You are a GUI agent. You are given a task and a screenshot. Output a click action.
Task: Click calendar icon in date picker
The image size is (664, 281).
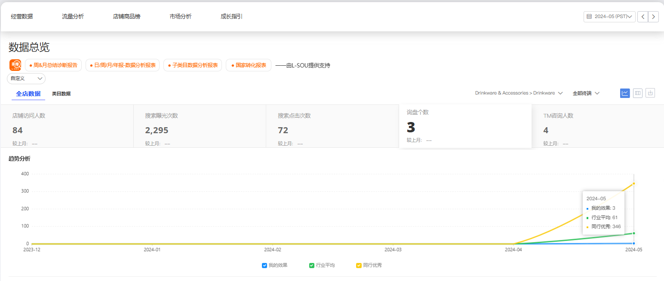[x=589, y=17]
